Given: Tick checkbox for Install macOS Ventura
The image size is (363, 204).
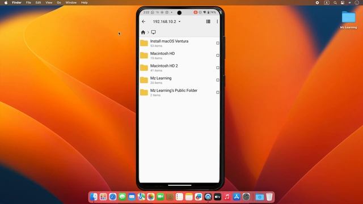Looking at the screenshot, I should tap(218, 43).
